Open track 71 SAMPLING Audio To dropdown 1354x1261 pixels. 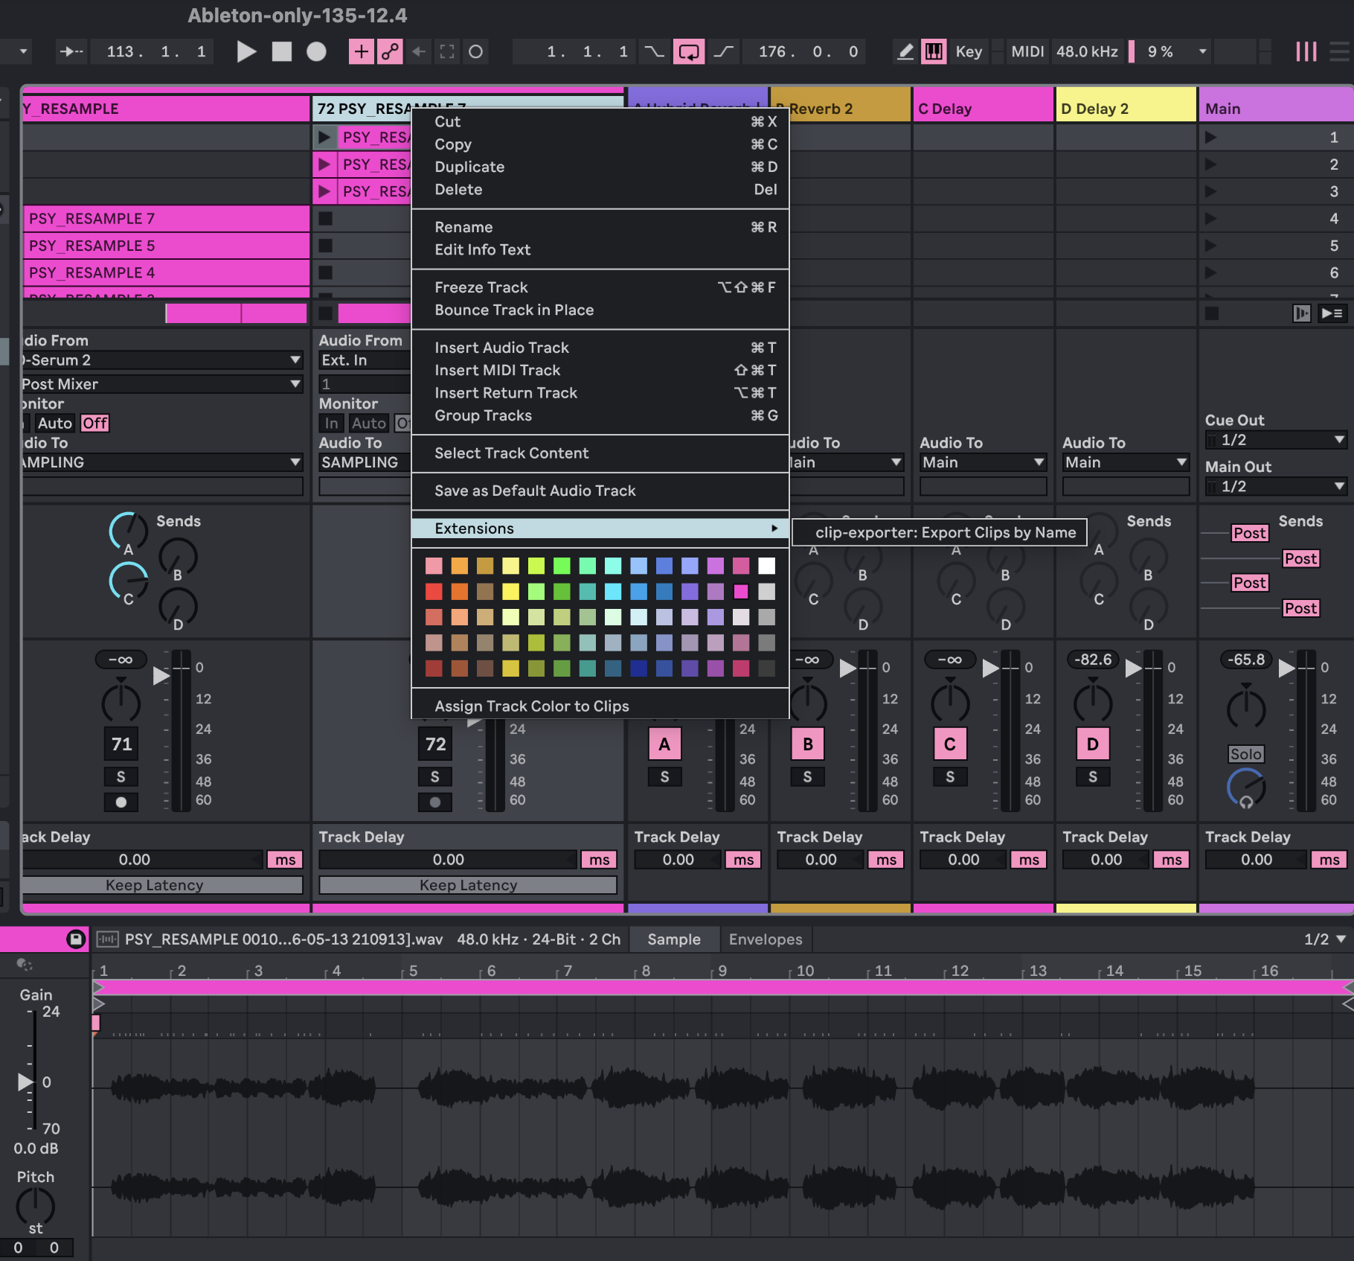point(162,462)
